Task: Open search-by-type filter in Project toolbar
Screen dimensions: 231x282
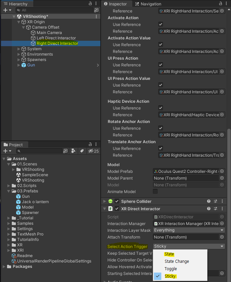Action: coord(73,151)
